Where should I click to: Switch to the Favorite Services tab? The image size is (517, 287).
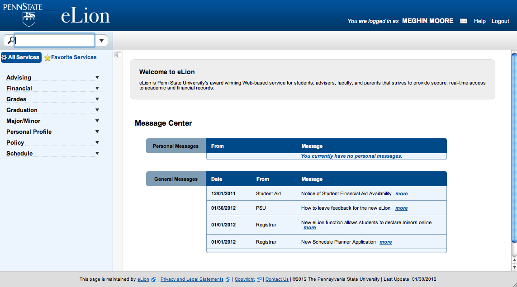point(73,57)
